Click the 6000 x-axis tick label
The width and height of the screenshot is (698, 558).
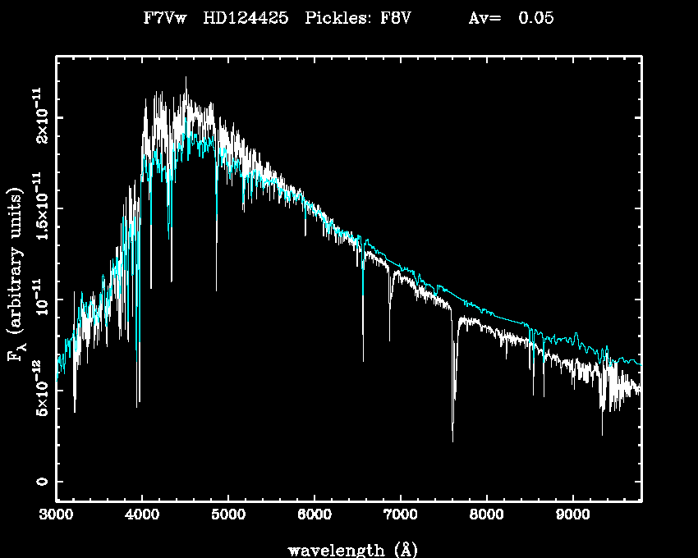point(314,517)
